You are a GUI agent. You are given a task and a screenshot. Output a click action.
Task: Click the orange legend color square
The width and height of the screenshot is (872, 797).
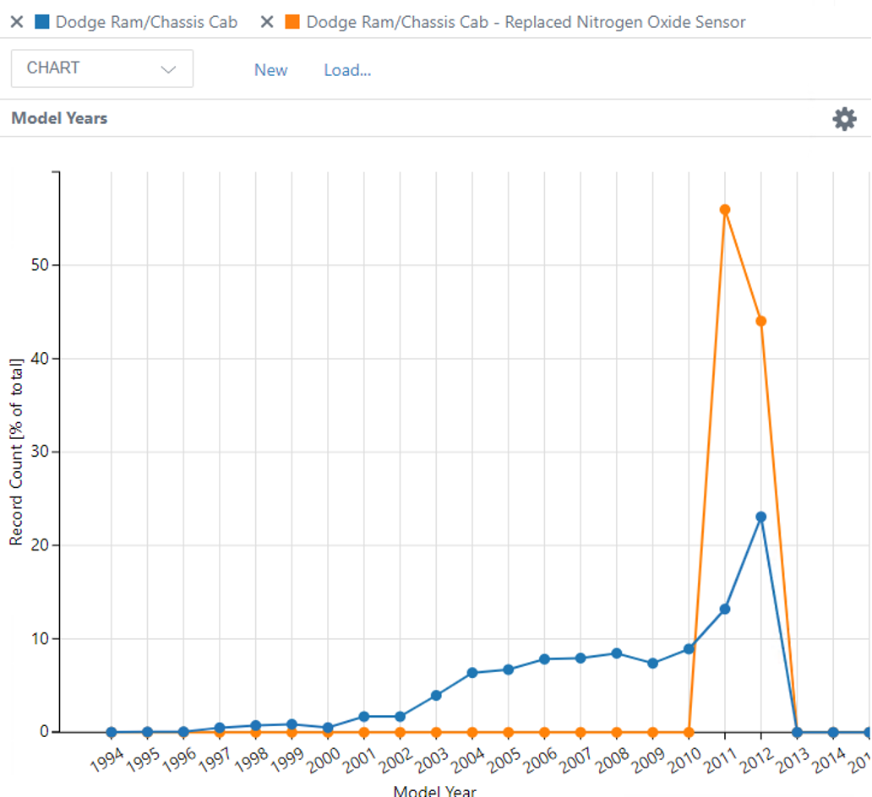click(292, 22)
